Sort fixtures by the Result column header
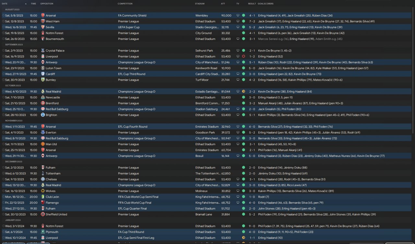 point(252,4)
